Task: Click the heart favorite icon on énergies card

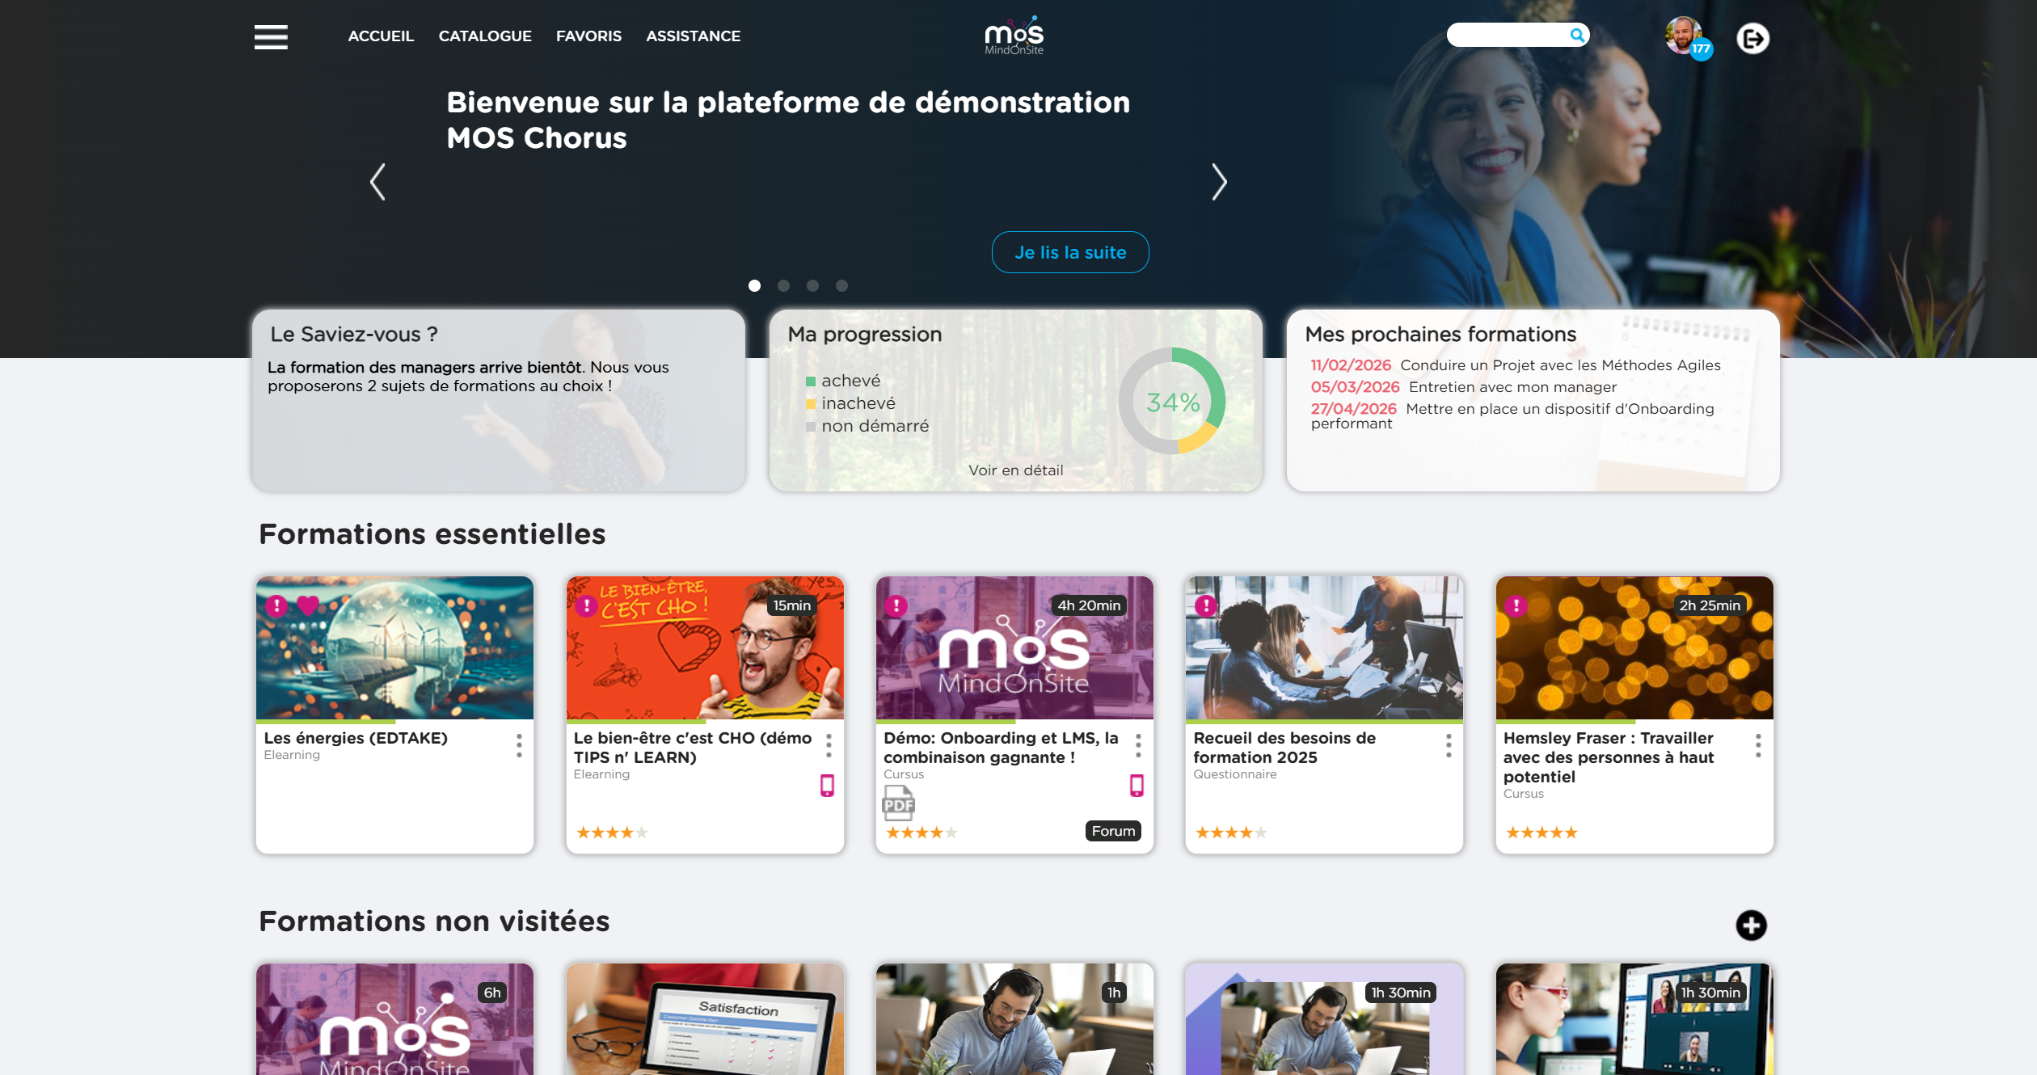Action: [308, 605]
